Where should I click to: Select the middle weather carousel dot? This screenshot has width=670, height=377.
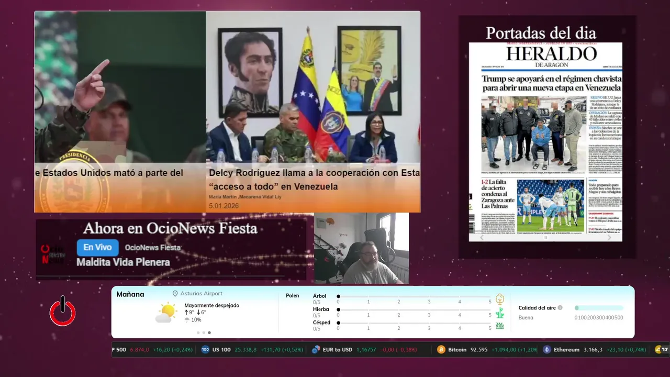(x=204, y=332)
